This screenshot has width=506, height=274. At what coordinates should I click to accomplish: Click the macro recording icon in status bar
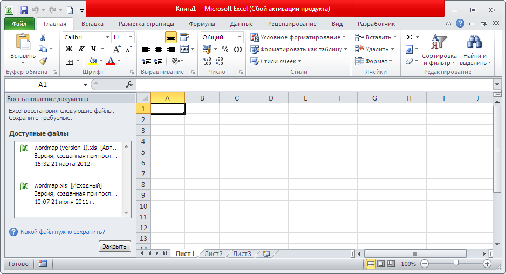click(43, 264)
